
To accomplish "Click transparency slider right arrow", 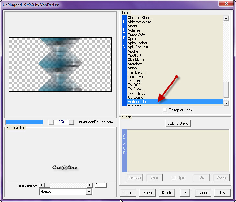I will click(90, 185).
